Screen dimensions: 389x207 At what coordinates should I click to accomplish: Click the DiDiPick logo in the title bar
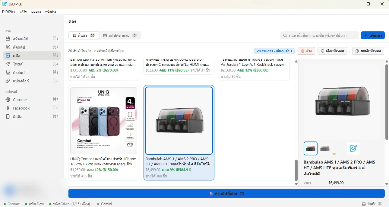point(5,4)
